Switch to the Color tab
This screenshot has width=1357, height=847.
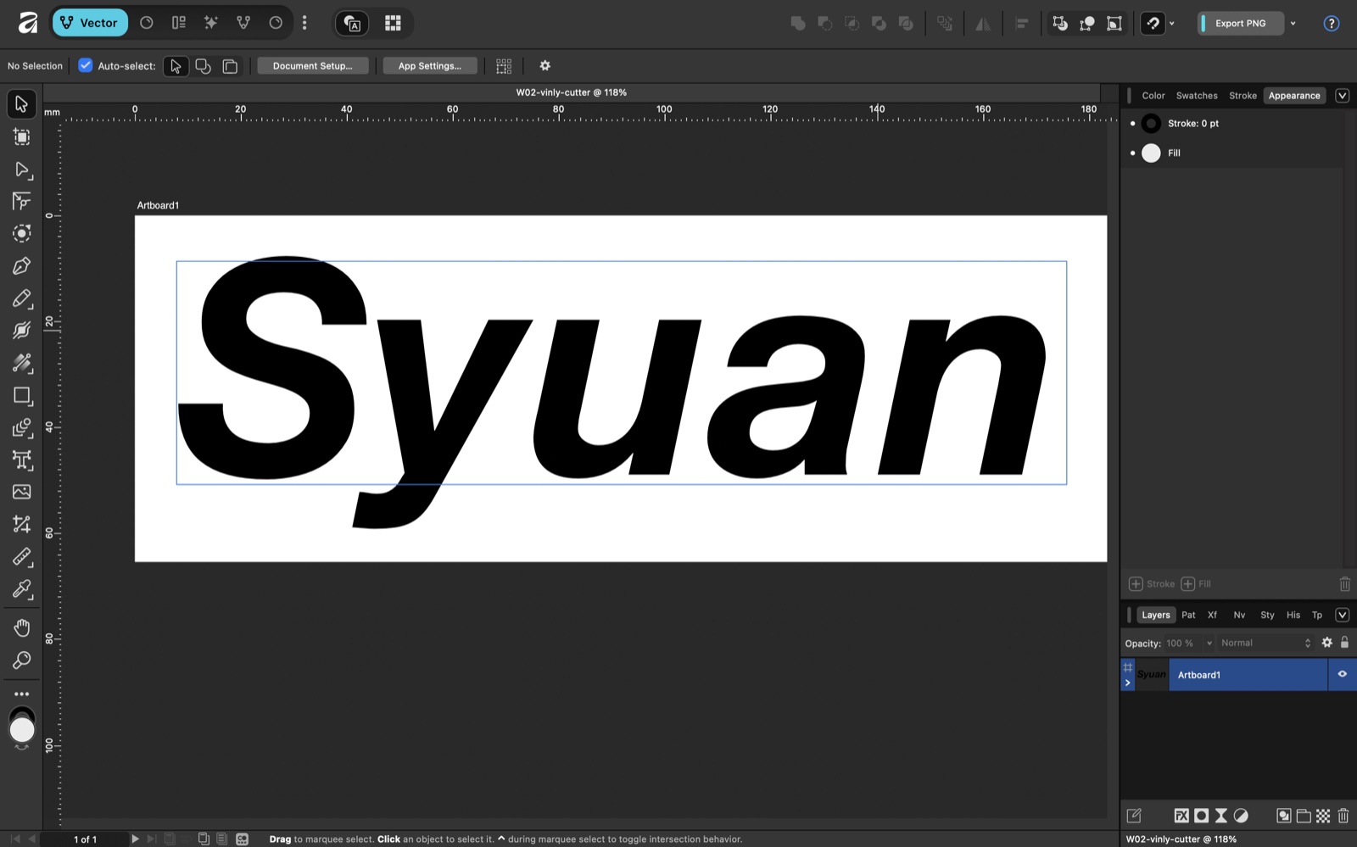pyautogui.click(x=1153, y=96)
